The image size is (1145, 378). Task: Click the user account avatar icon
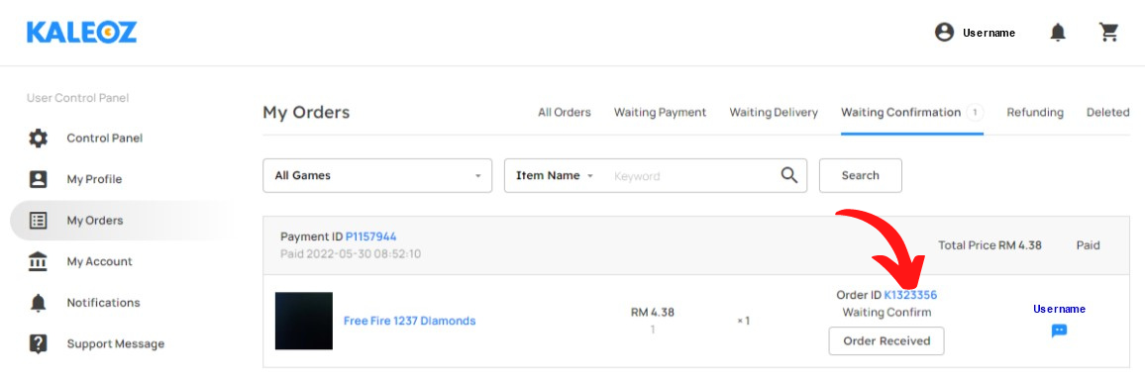(x=944, y=32)
